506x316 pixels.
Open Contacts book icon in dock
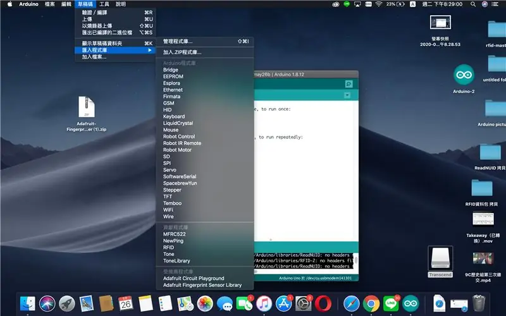tap(106, 304)
